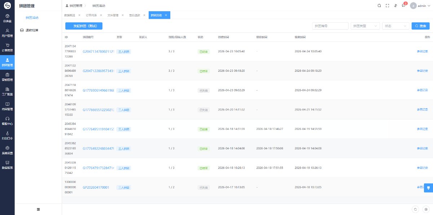433x215 pixels.
Task: Click the 发起拼团（测试） button
Action: [84, 26]
